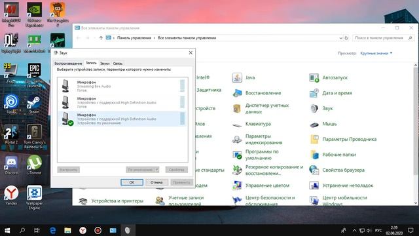Open File Explorer from the taskbar
The image size is (419, 236).
point(67,230)
